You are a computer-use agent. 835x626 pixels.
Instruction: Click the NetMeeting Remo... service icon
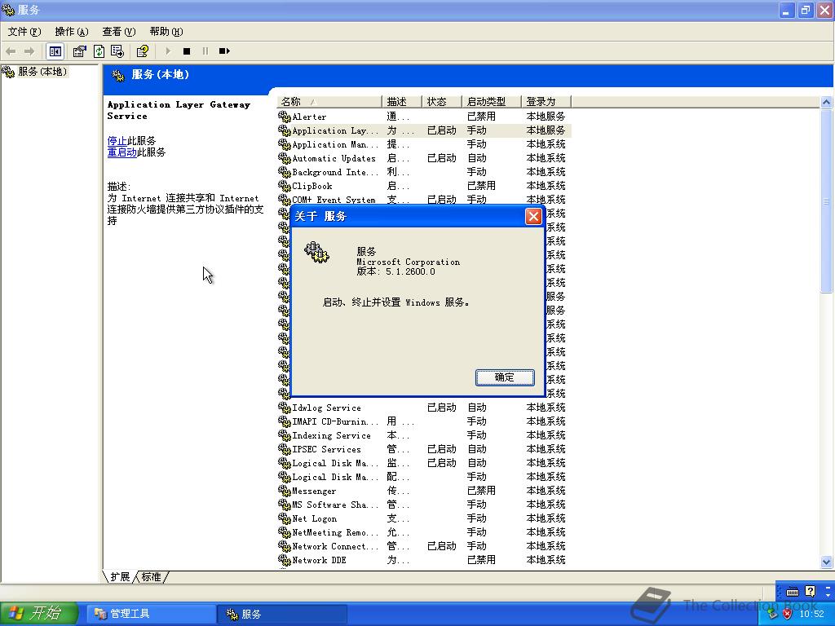point(285,531)
